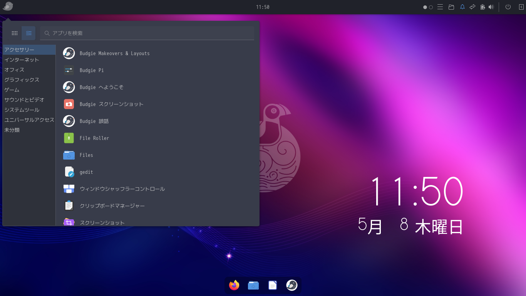526x296 pixels.
Task: Open gedit from the application list
Action: click(x=85, y=172)
